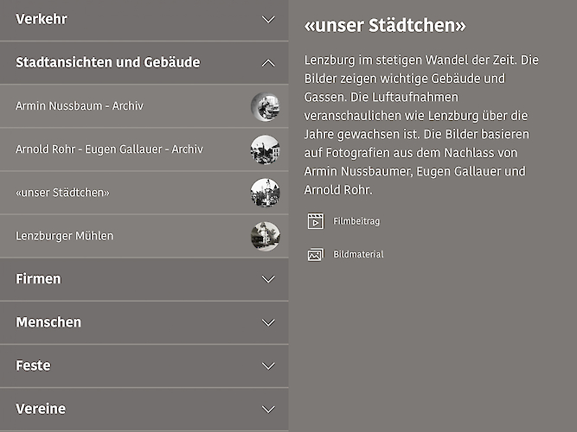Click the Filmbeitrag film icon
The width and height of the screenshot is (577, 432).
click(315, 221)
